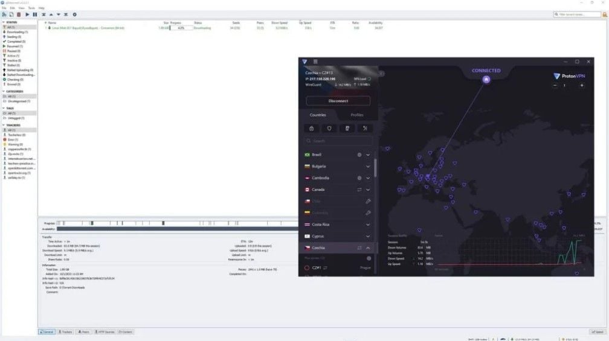This screenshot has height=341, width=609.
Task: Click the Disconnect button in ProtonVPN
Action: click(x=338, y=101)
